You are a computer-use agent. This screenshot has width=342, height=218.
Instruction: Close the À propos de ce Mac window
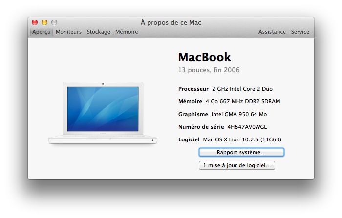point(35,22)
